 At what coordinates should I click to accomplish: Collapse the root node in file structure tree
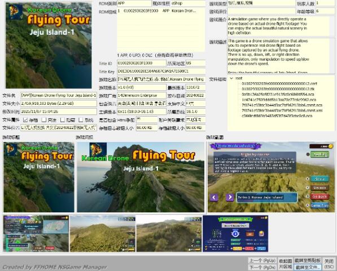[x=231, y=78]
